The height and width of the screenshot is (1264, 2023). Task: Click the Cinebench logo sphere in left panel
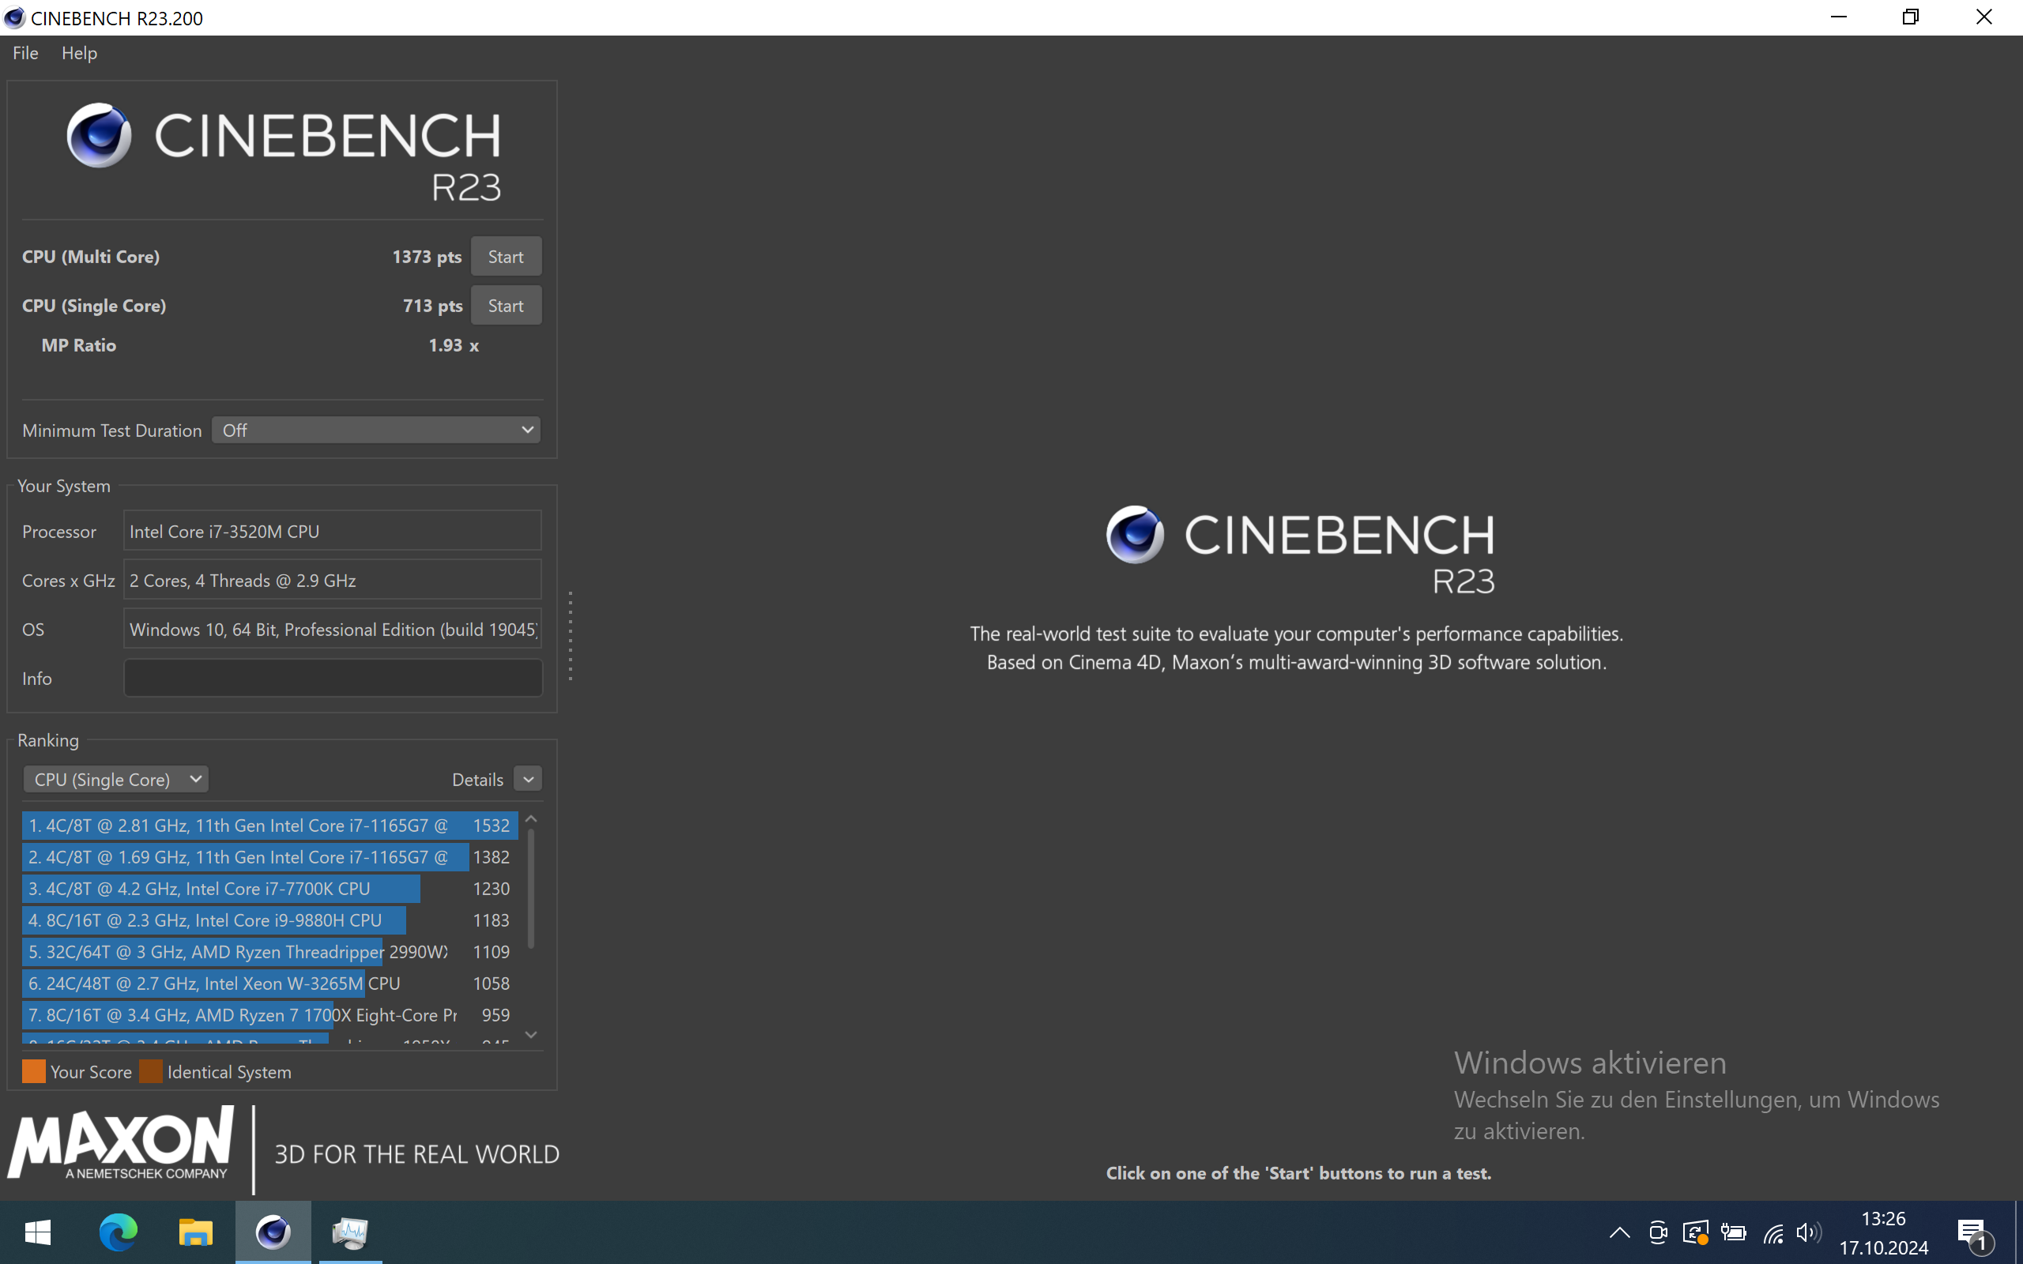[99, 135]
